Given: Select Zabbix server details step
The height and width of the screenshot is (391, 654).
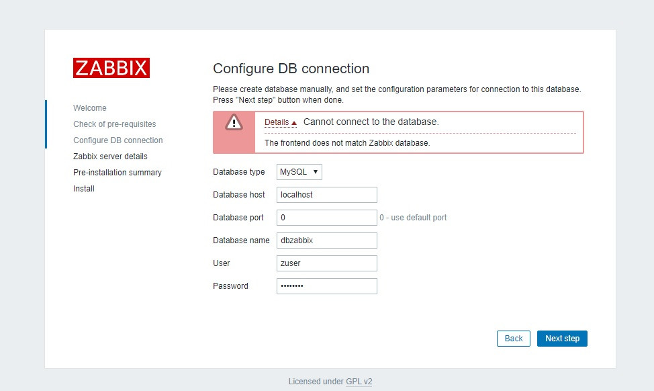Looking at the screenshot, I should tap(110, 157).
